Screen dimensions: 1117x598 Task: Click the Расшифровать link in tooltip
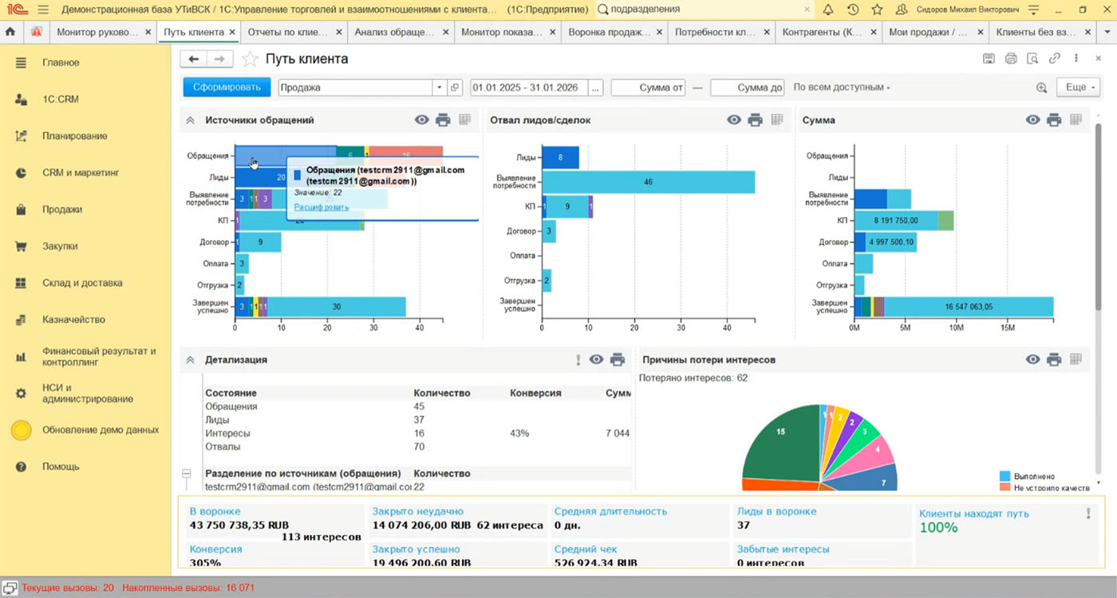coord(322,207)
